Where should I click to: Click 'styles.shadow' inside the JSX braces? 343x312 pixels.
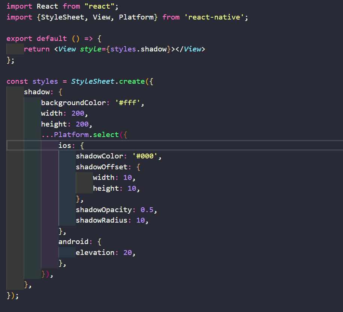click(138, 49)
